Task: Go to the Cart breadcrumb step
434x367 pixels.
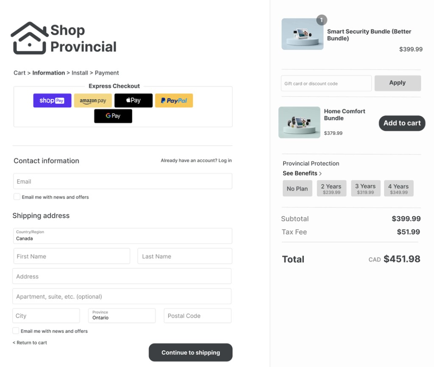Action: coord(19,72)
